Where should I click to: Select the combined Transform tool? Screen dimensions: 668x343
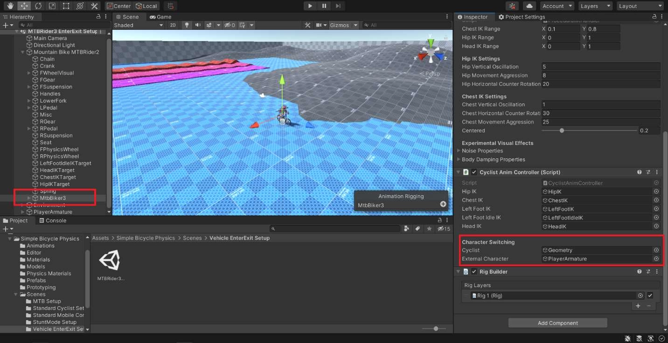(x=80, y=6)
